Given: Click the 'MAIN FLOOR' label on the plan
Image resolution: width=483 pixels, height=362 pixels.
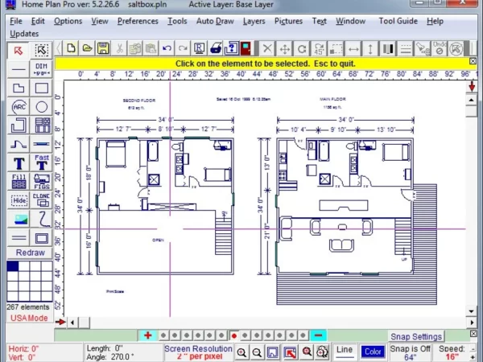Looking at the screenshot, I should (332, 99).
